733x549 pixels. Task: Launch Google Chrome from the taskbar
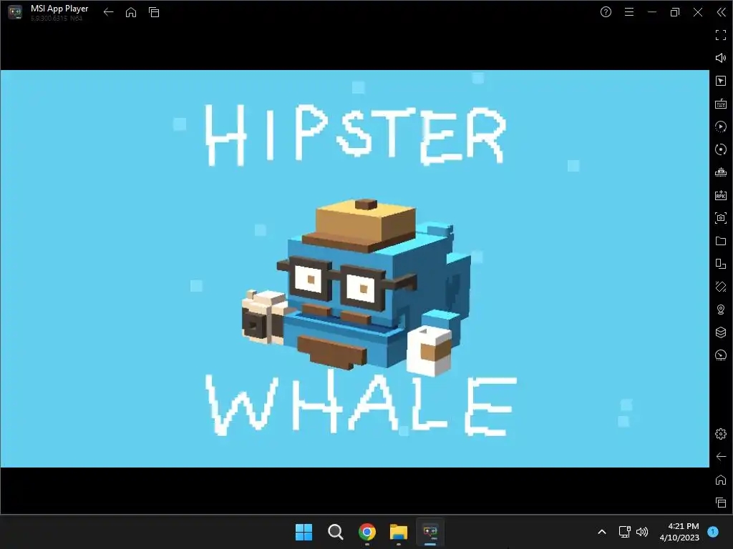click(x=367, y=532)
